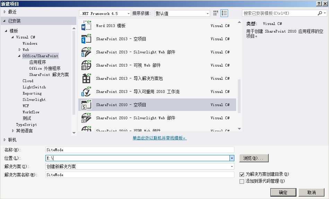Select the Word 2013 template icon
The height and width of the screenshot is (199, 329).
point(86,26)
